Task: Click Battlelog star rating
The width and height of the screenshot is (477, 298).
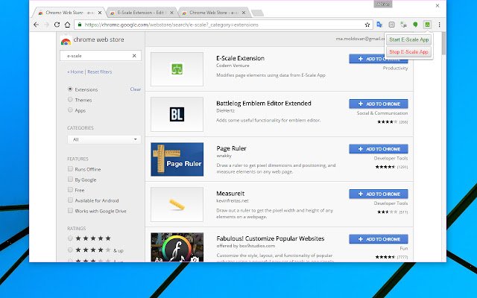Action: tap(388, 122)
